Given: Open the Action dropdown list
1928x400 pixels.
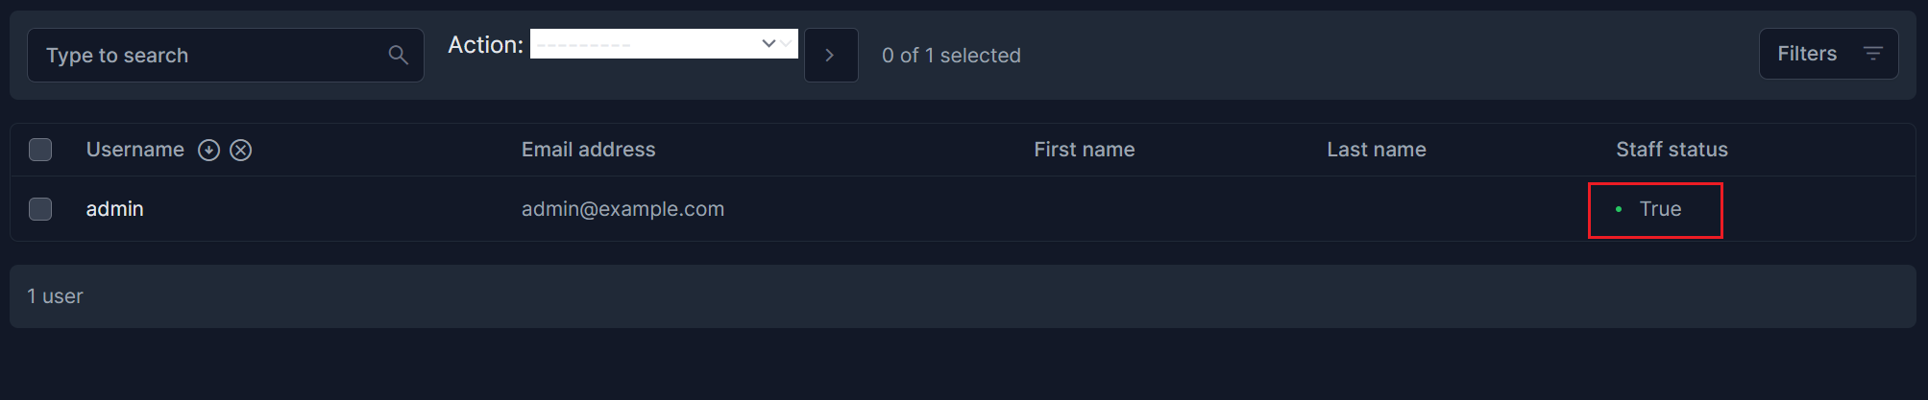Looking at the screenshot, I should (x=664, y=44).
